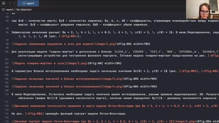Go forward with the right chevron

(14, 3)
